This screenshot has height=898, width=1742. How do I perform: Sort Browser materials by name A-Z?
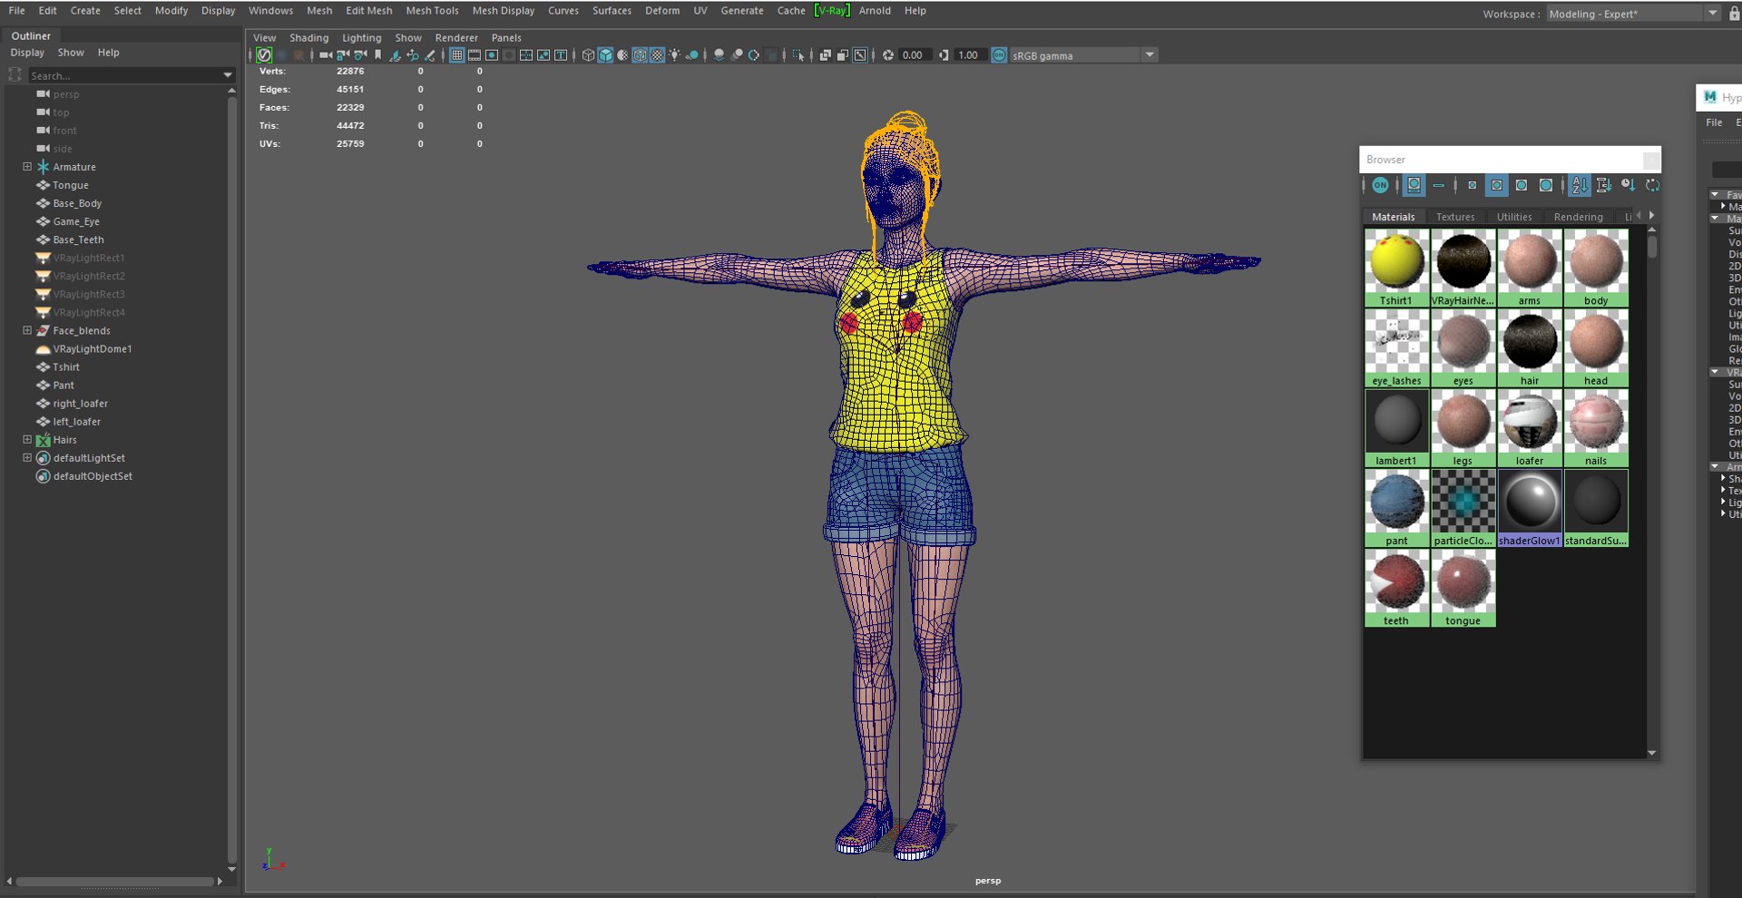pyautogui.click(x=1580, y=185)
